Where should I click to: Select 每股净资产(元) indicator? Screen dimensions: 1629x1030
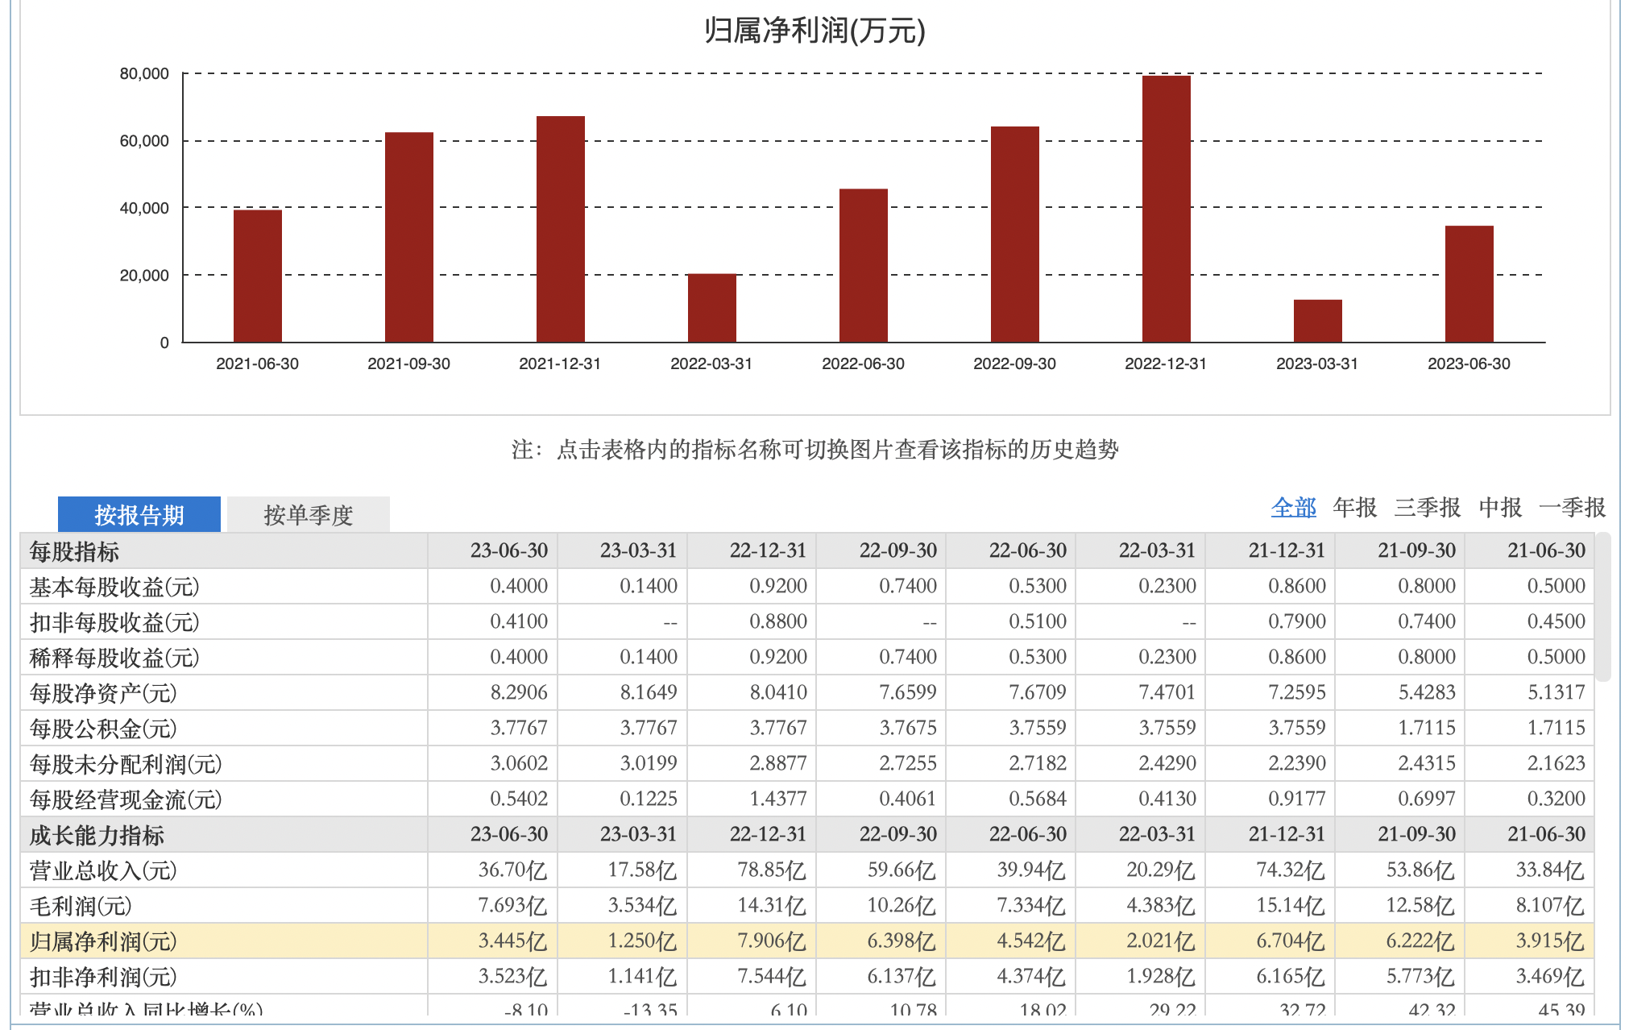103,693
